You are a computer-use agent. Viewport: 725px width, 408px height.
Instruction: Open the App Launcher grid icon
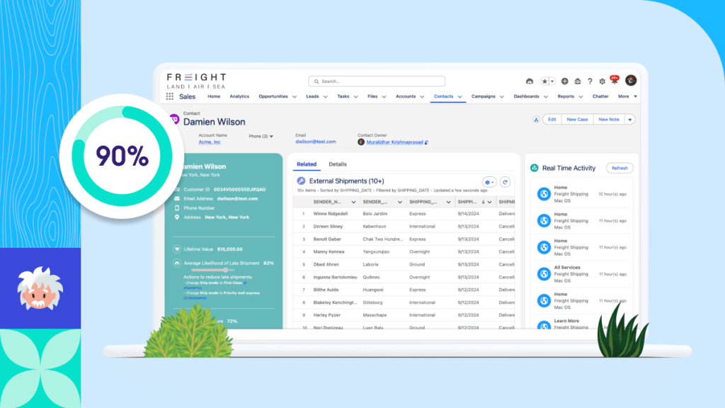click(170, 96)
